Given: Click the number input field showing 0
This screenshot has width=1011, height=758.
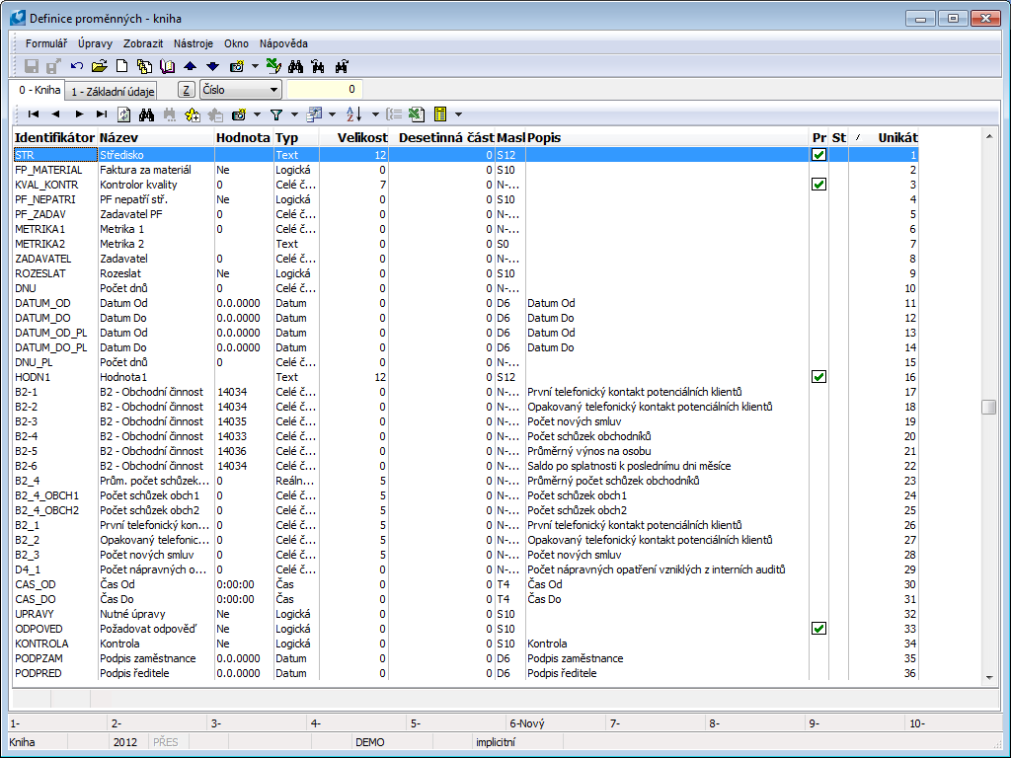Looking at the screenshot, I should point(324,90).
